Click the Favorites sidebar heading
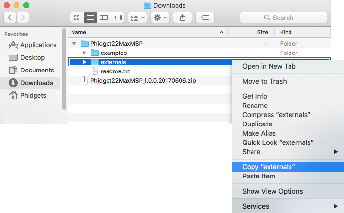Viewport: 344px width, 213px height. pyautogui.click(x=16, y=34)
